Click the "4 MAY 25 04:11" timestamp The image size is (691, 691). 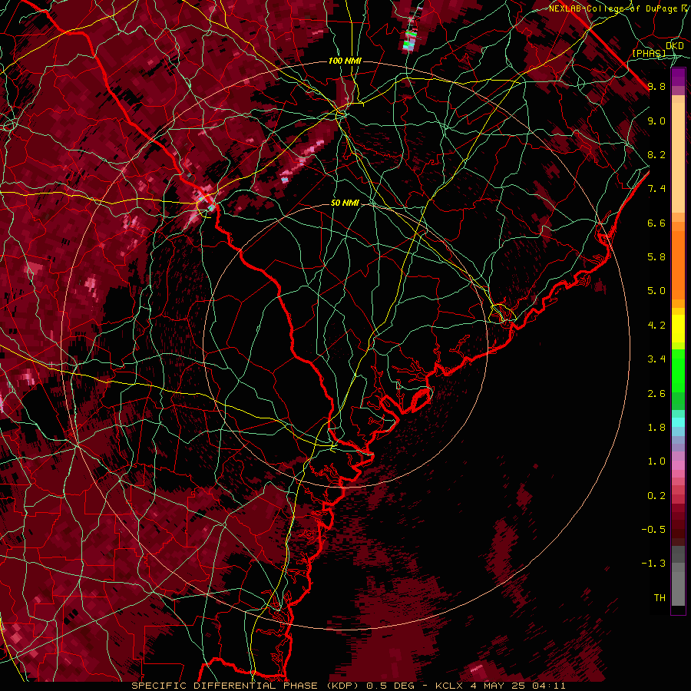pos(517,686)
